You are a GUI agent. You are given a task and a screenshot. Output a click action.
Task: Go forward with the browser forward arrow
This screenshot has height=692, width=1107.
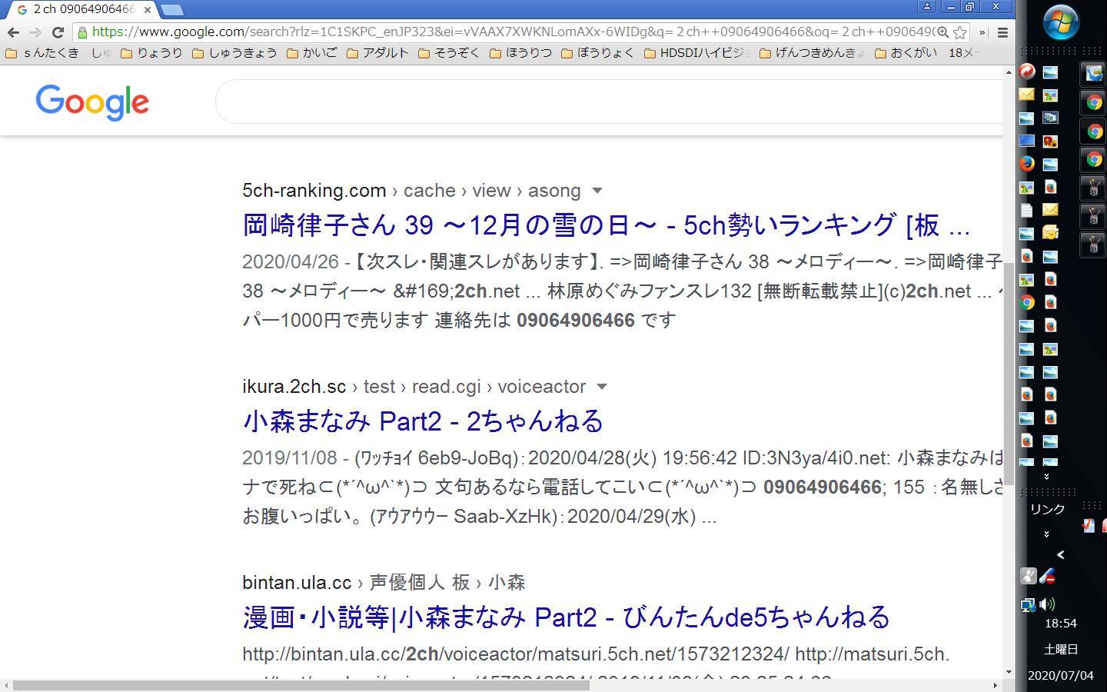(35, 32)
